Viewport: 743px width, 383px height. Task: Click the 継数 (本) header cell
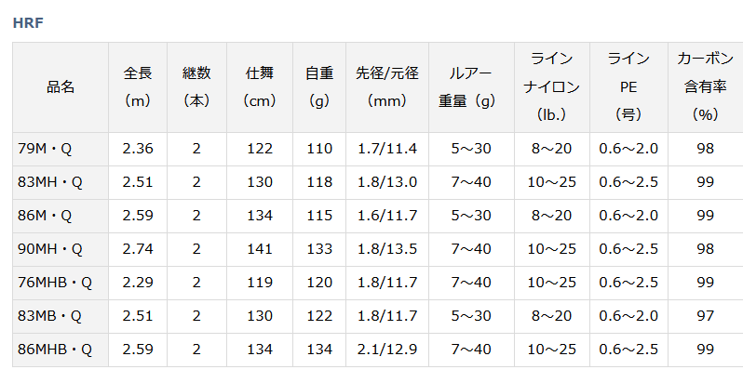click(196, 87)
